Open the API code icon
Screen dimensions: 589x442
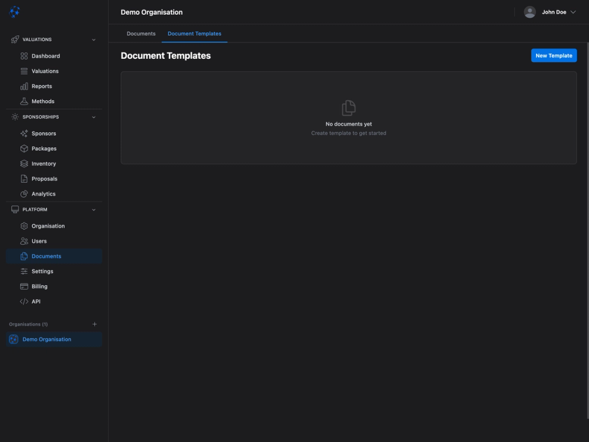tap(23, 301)
